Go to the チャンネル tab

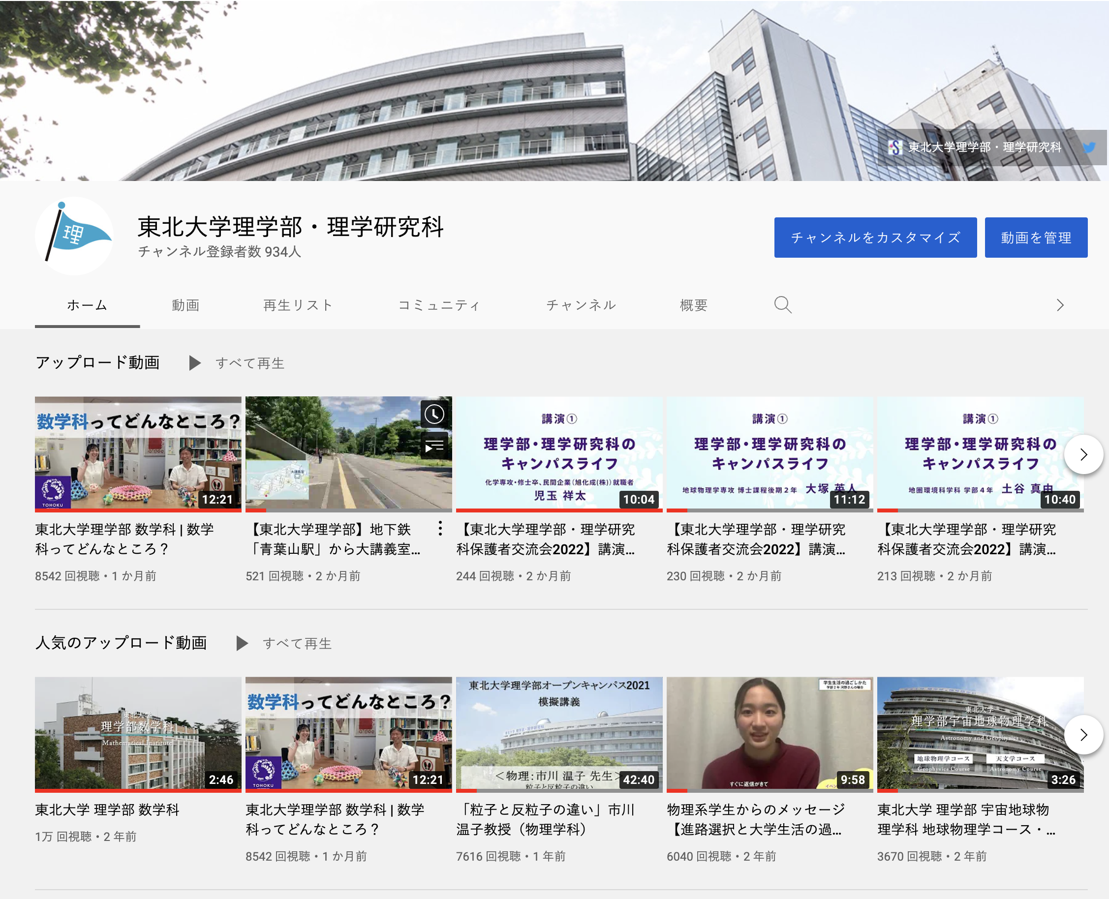(x=581, y=305)
